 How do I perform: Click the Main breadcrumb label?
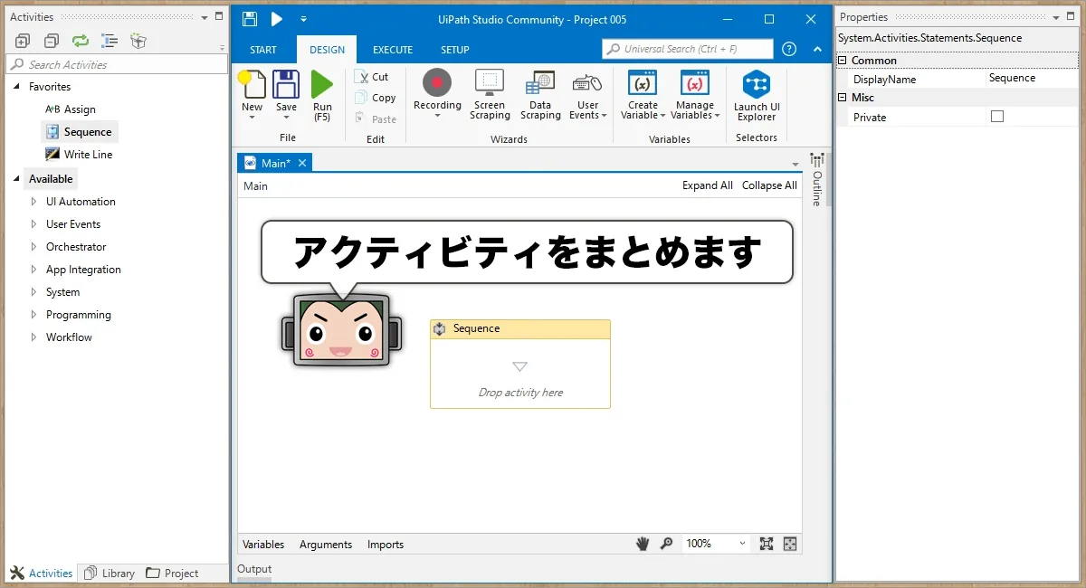[255, 186]
